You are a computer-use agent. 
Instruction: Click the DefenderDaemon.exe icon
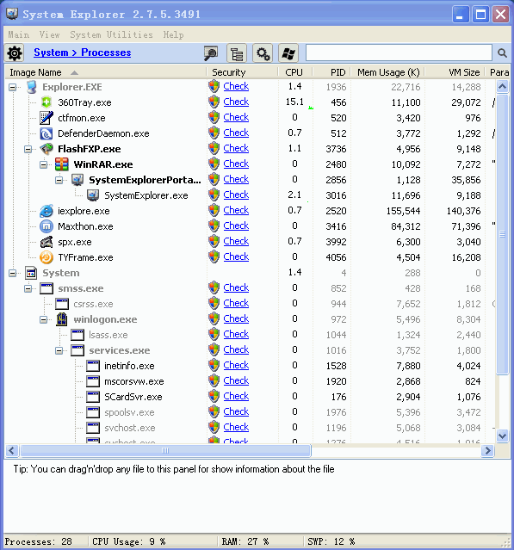[x=46, y=133]
